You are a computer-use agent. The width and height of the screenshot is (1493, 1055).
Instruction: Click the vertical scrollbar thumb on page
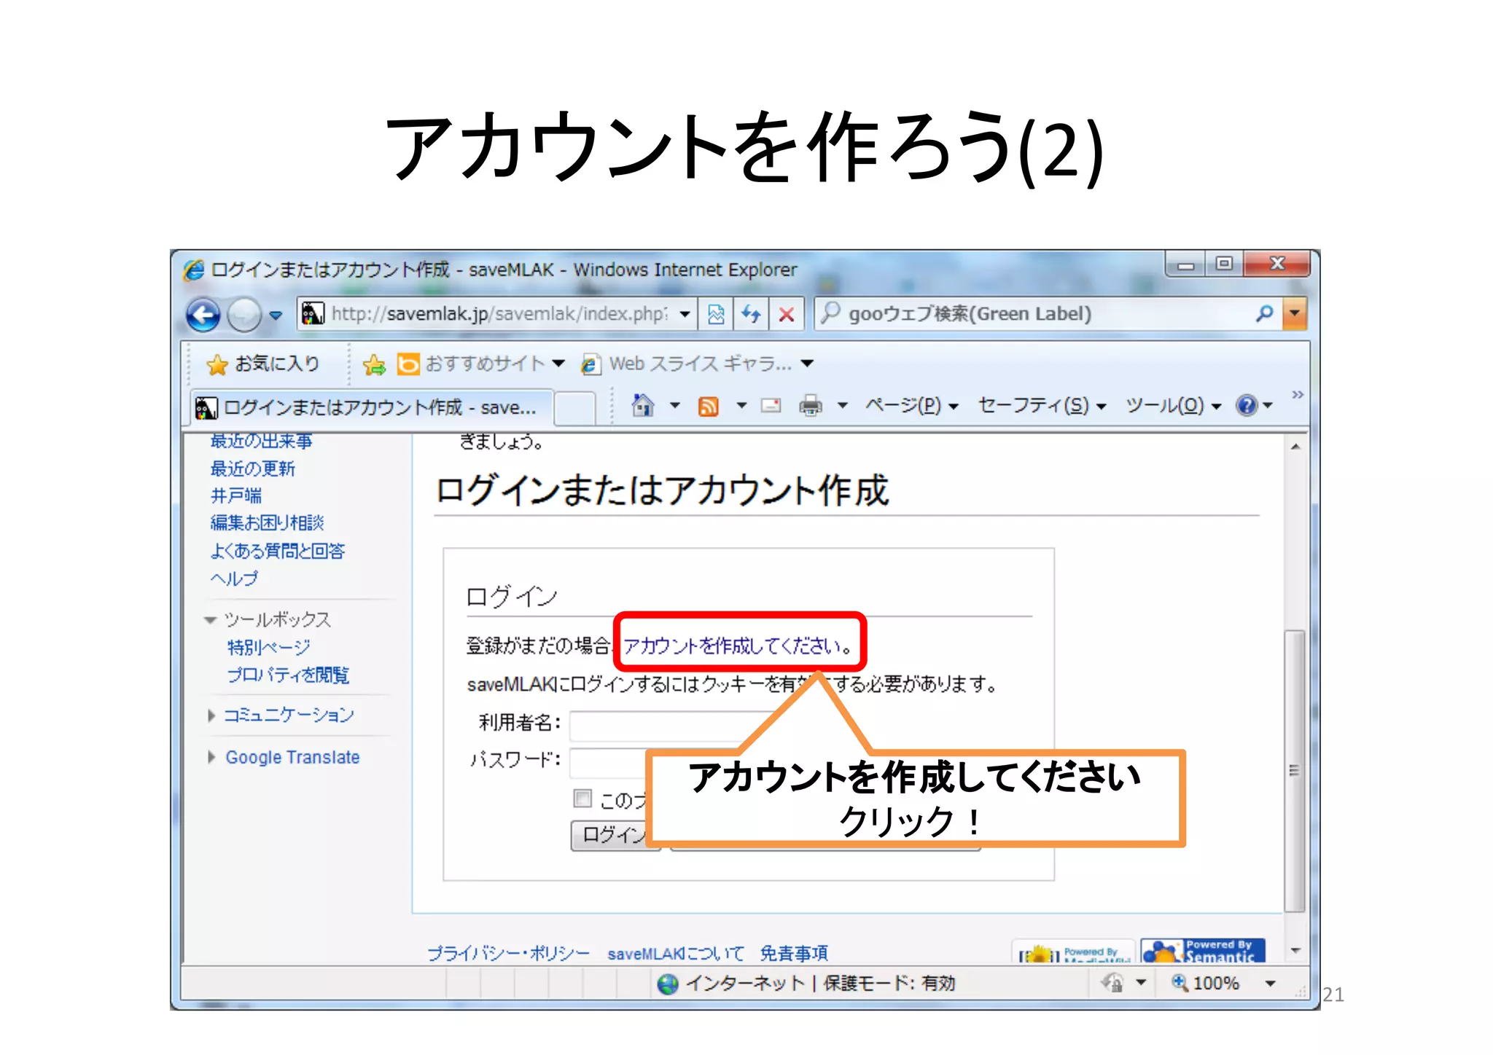(x=1294, y=769)
